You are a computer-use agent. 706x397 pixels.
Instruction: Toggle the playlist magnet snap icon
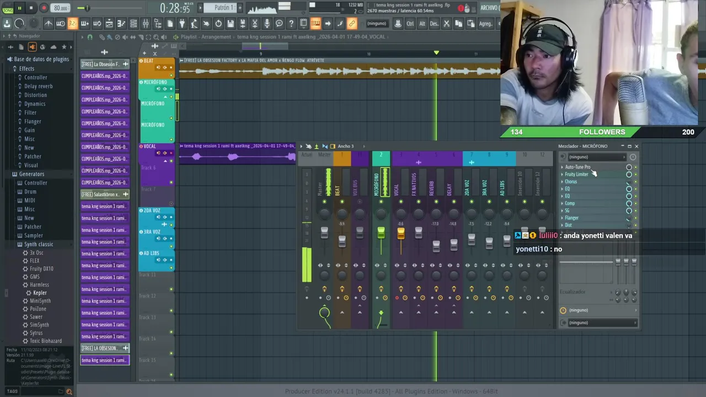coord(90,37)
